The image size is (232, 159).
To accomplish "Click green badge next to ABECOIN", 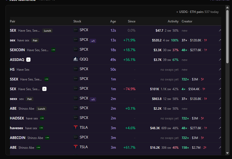I will pyautogui.click(x=47, y=138).
